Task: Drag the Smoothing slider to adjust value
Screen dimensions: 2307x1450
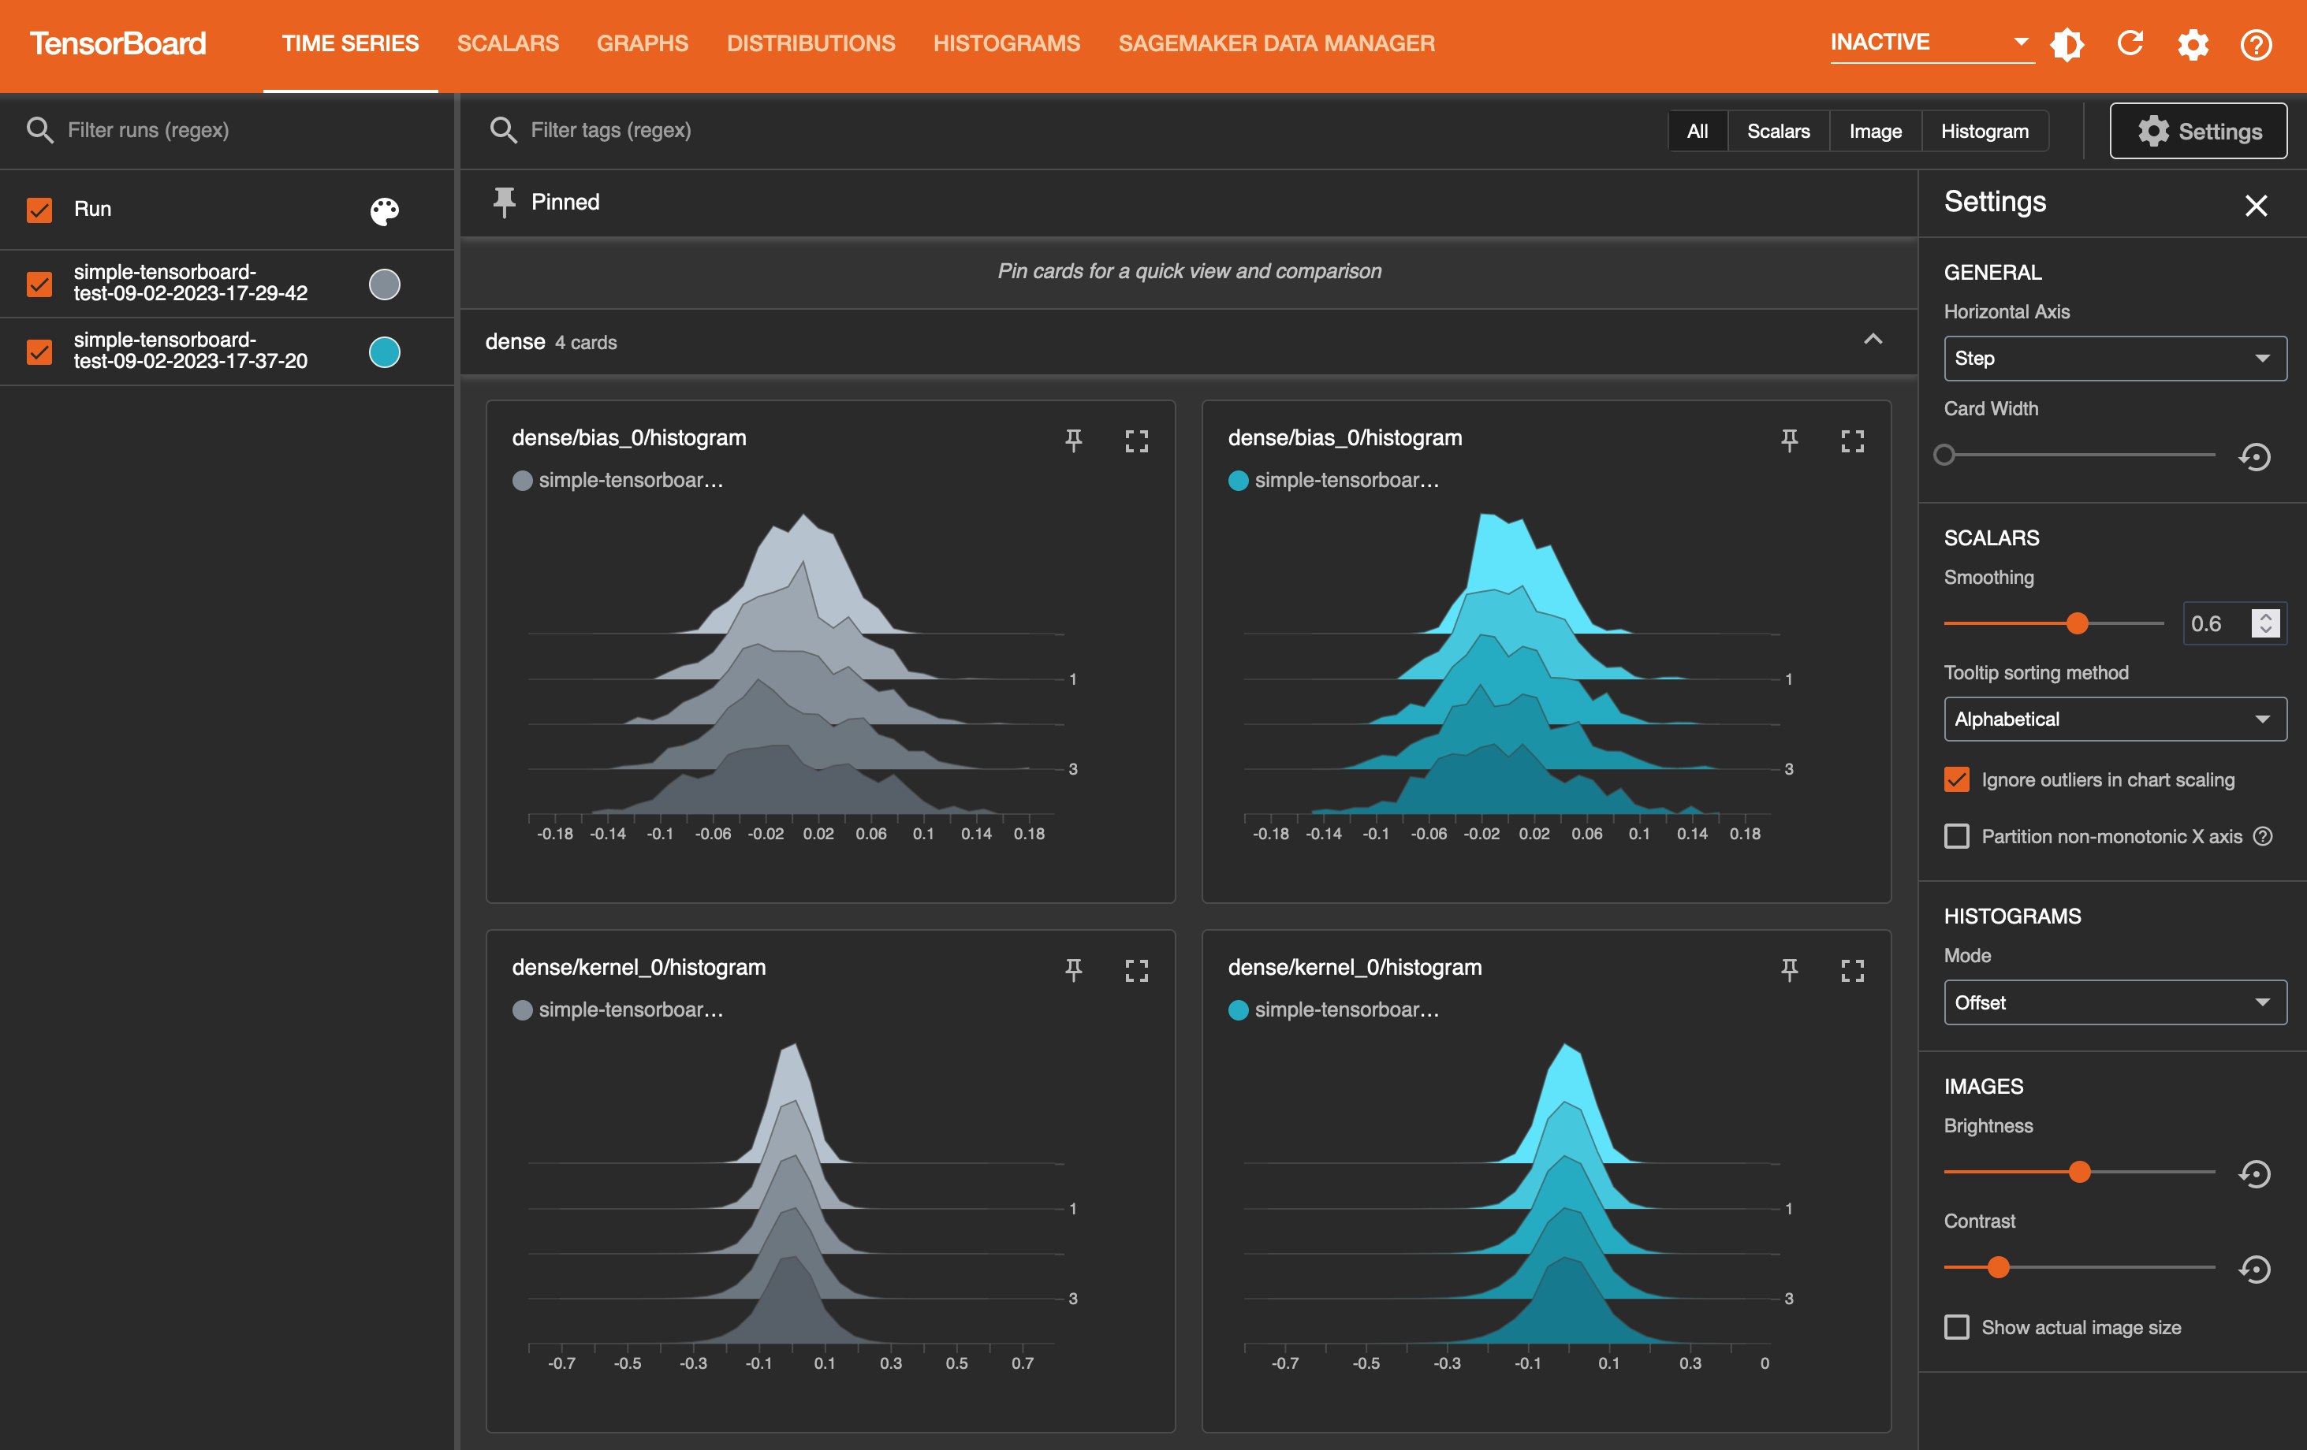Action: point(2077,623)
